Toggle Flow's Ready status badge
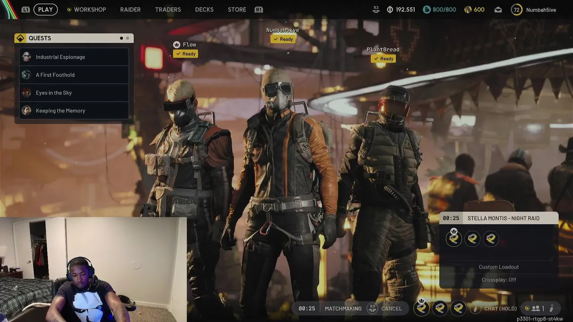This screenshot has width=573, height=322. [185, 54]
